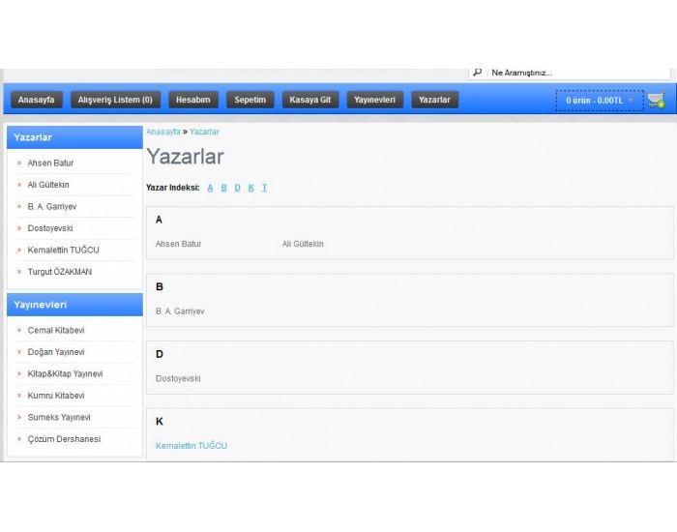
Task: Click Kemalettin TUĞCU in section K
Action: coord(191,446)
